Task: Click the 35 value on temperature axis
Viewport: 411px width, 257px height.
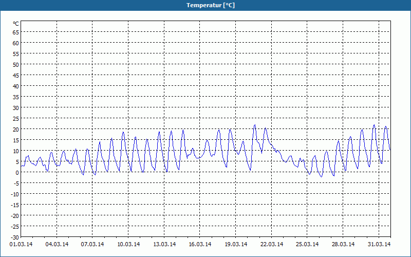Action: click(x=16, y=97)
